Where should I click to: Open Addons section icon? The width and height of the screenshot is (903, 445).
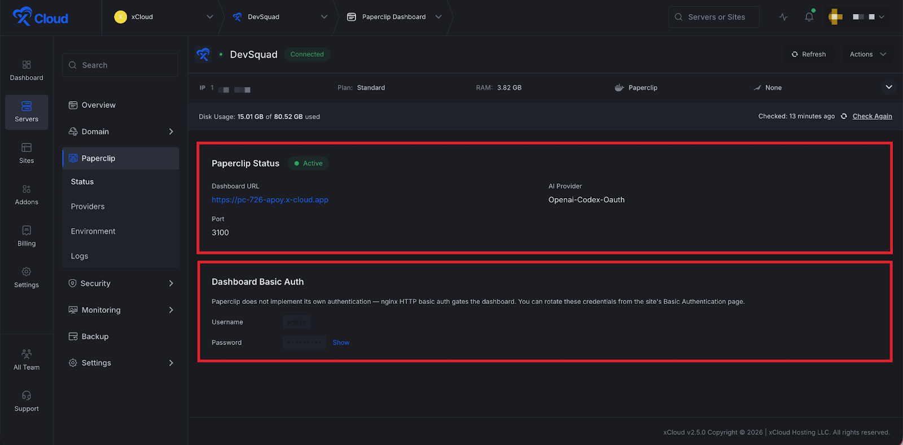(x=27, y=189)
